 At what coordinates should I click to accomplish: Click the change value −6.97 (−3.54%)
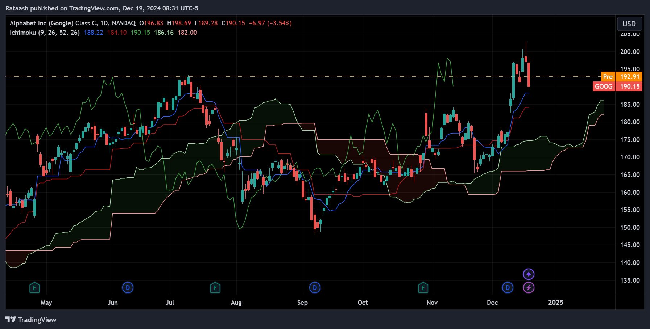pyautogui.click(x=270, y=23)
